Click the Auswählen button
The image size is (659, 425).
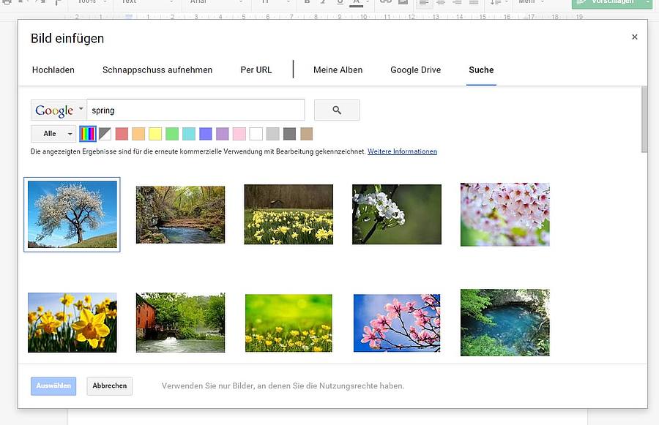point(53,386)
